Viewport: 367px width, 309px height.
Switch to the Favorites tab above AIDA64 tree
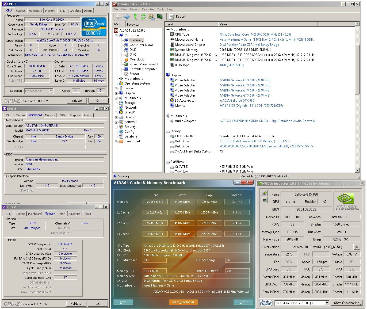tap(133, 24)
